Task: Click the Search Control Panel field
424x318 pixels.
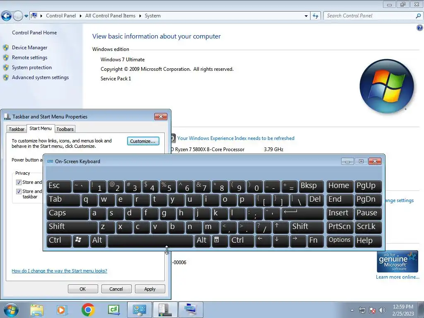Action: [x=370, y=16]
